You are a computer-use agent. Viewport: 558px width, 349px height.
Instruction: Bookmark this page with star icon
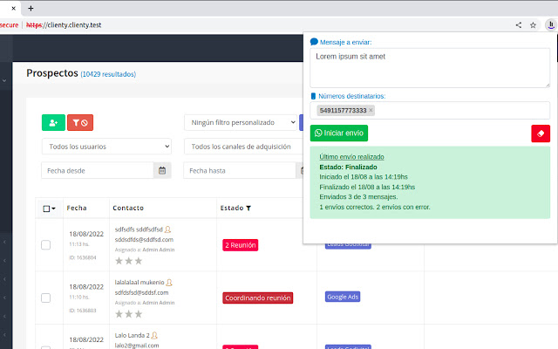point(533,25)
